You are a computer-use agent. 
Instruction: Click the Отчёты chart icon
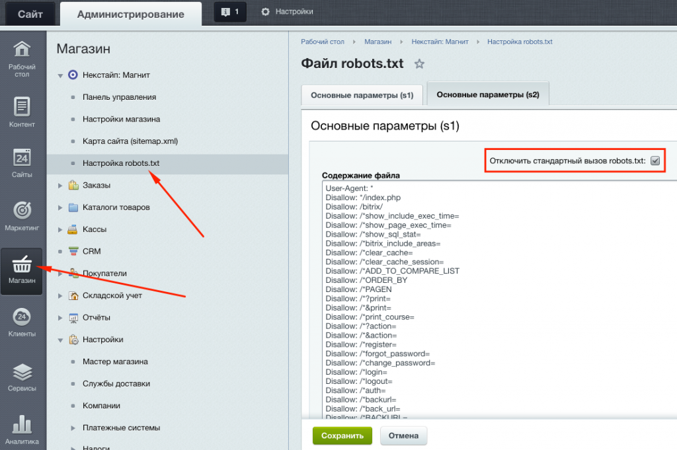73,318
